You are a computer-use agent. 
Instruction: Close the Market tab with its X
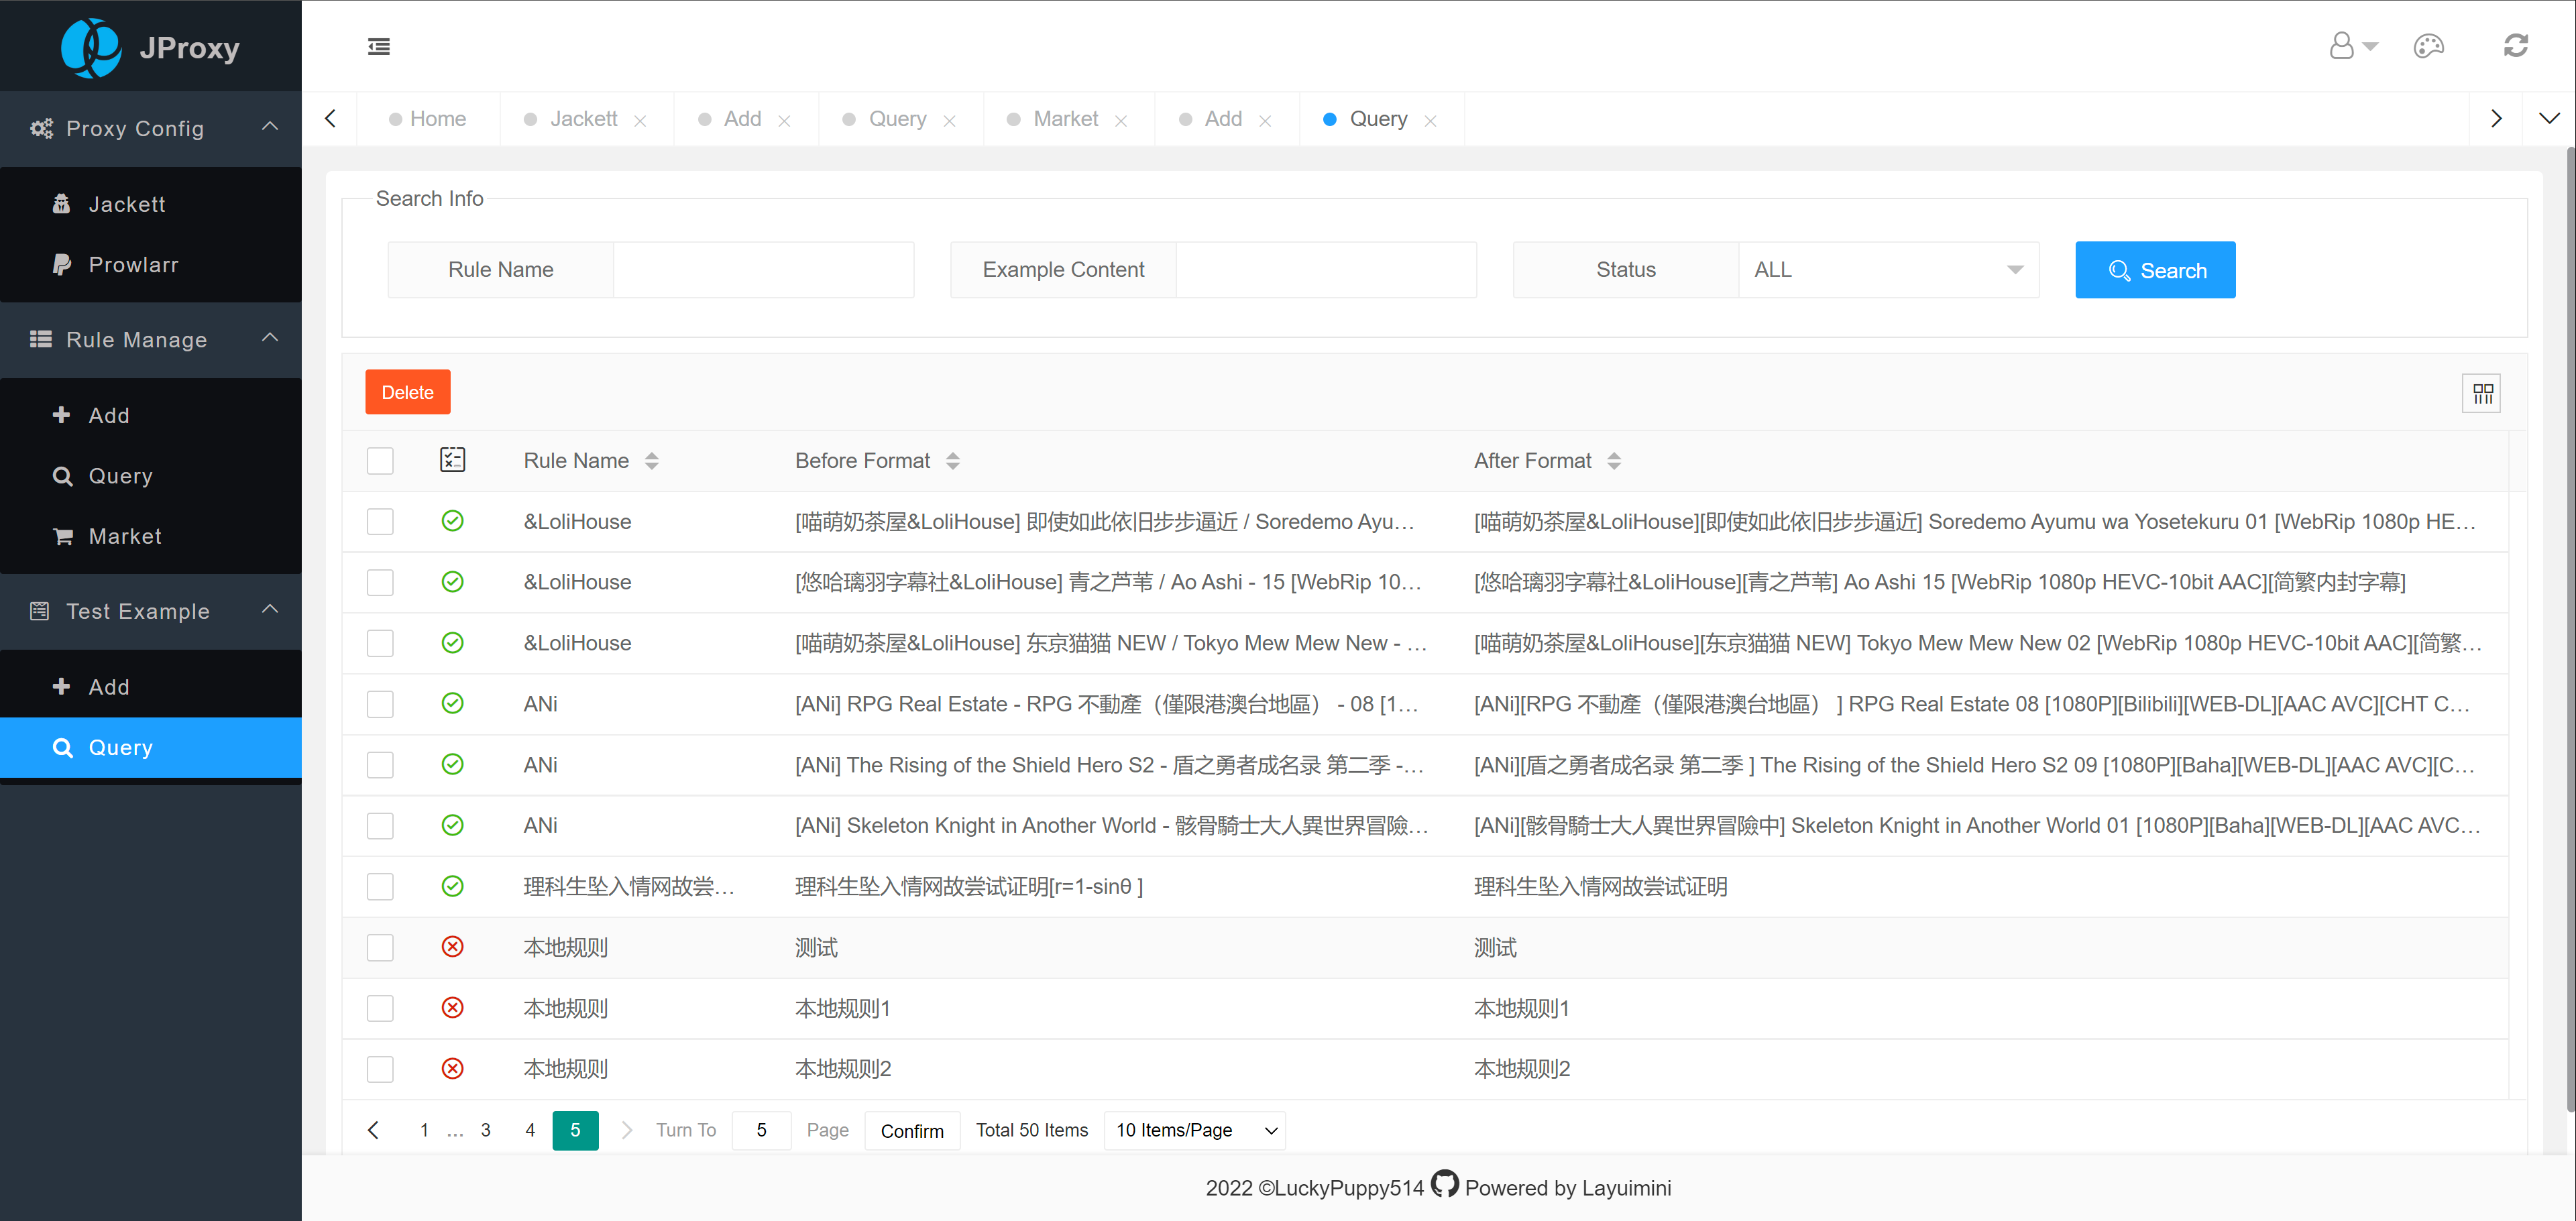coord(1121,121)
